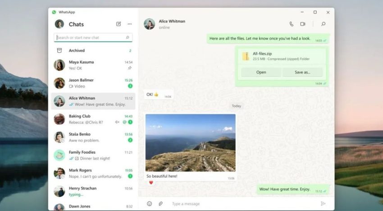This screenshot has width=383, height=211.
Task: Start a new chat with the compose icon
Action: click(x=119, y=24)
